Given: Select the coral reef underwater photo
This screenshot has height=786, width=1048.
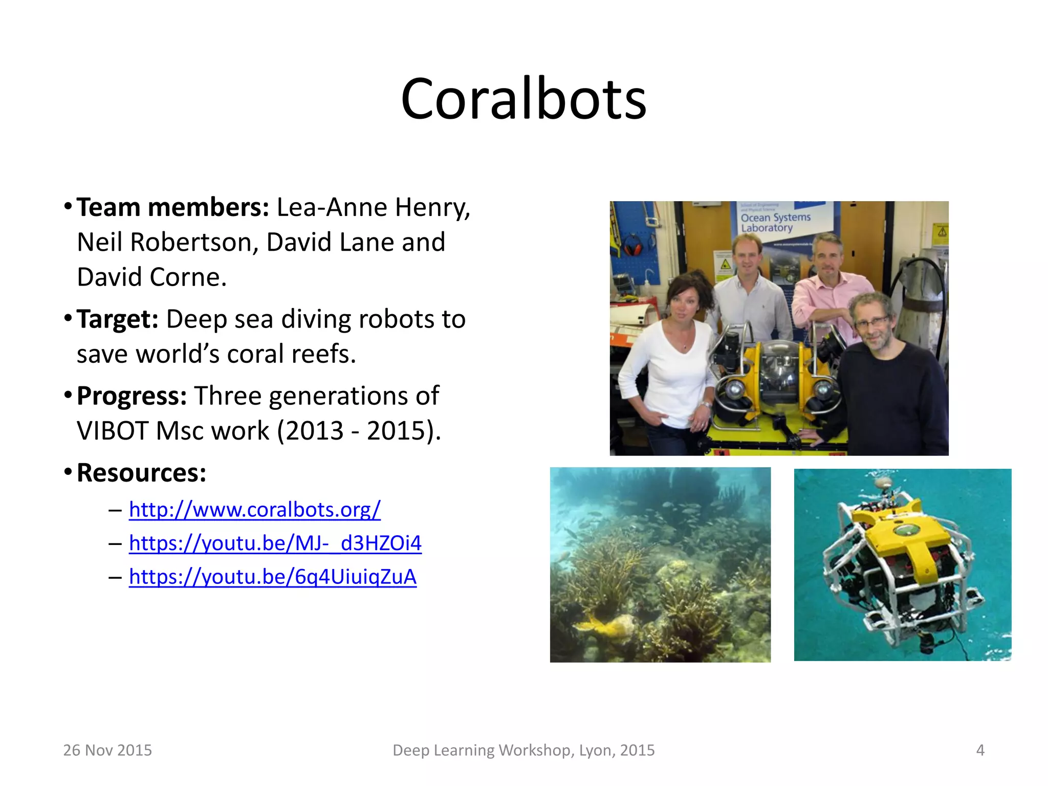Looking at the screenshot, I should [660, 564].
